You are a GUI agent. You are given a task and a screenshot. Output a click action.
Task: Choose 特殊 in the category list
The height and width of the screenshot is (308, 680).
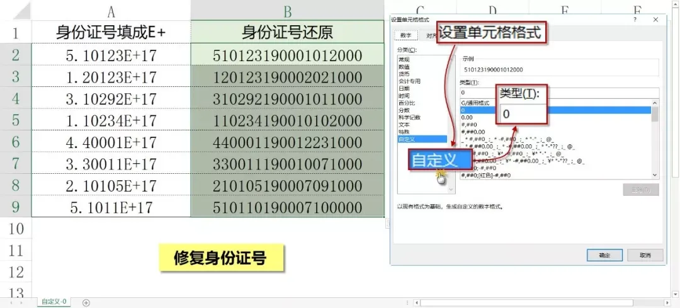(x=404, y=132)
